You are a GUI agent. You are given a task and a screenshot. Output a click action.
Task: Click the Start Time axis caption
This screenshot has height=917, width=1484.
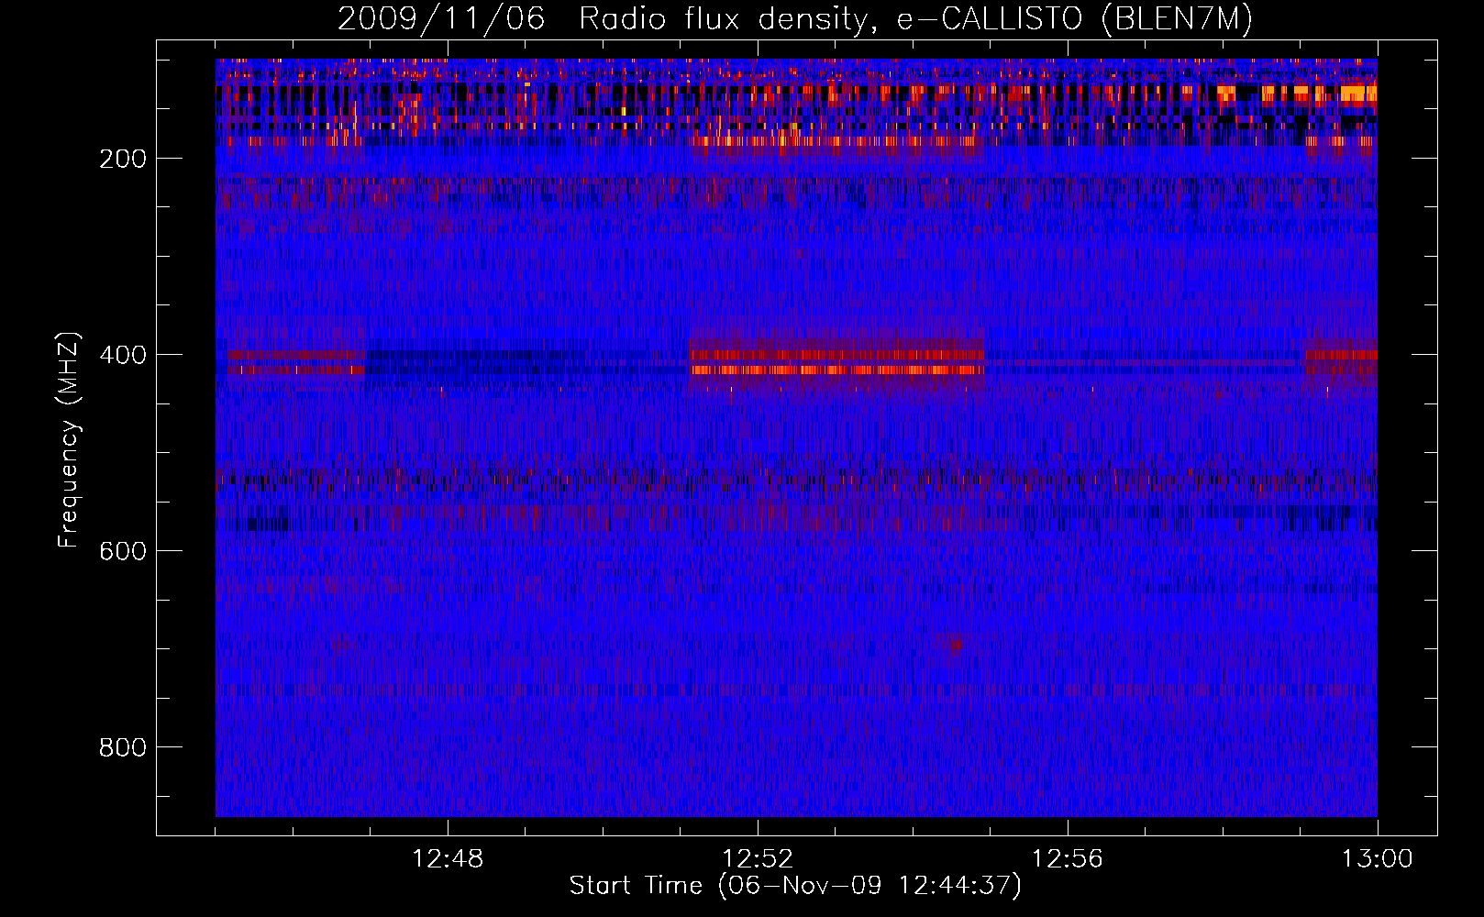coord(795,886)
